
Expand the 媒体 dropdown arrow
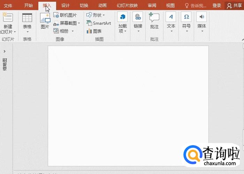pyautogui.click(x=202, y=31)
